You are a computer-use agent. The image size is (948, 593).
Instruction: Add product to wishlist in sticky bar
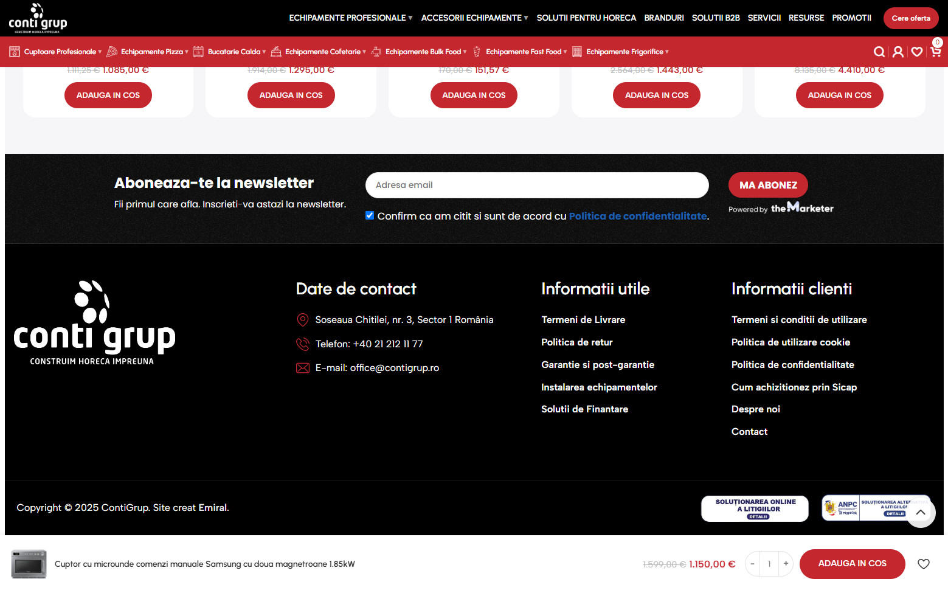[x=923, y=564]
